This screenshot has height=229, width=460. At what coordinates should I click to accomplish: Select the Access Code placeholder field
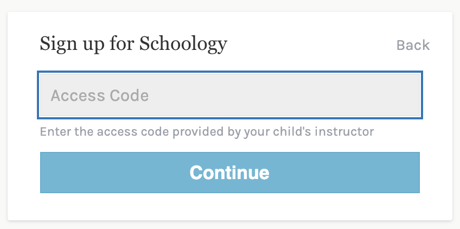click(229, 96)
